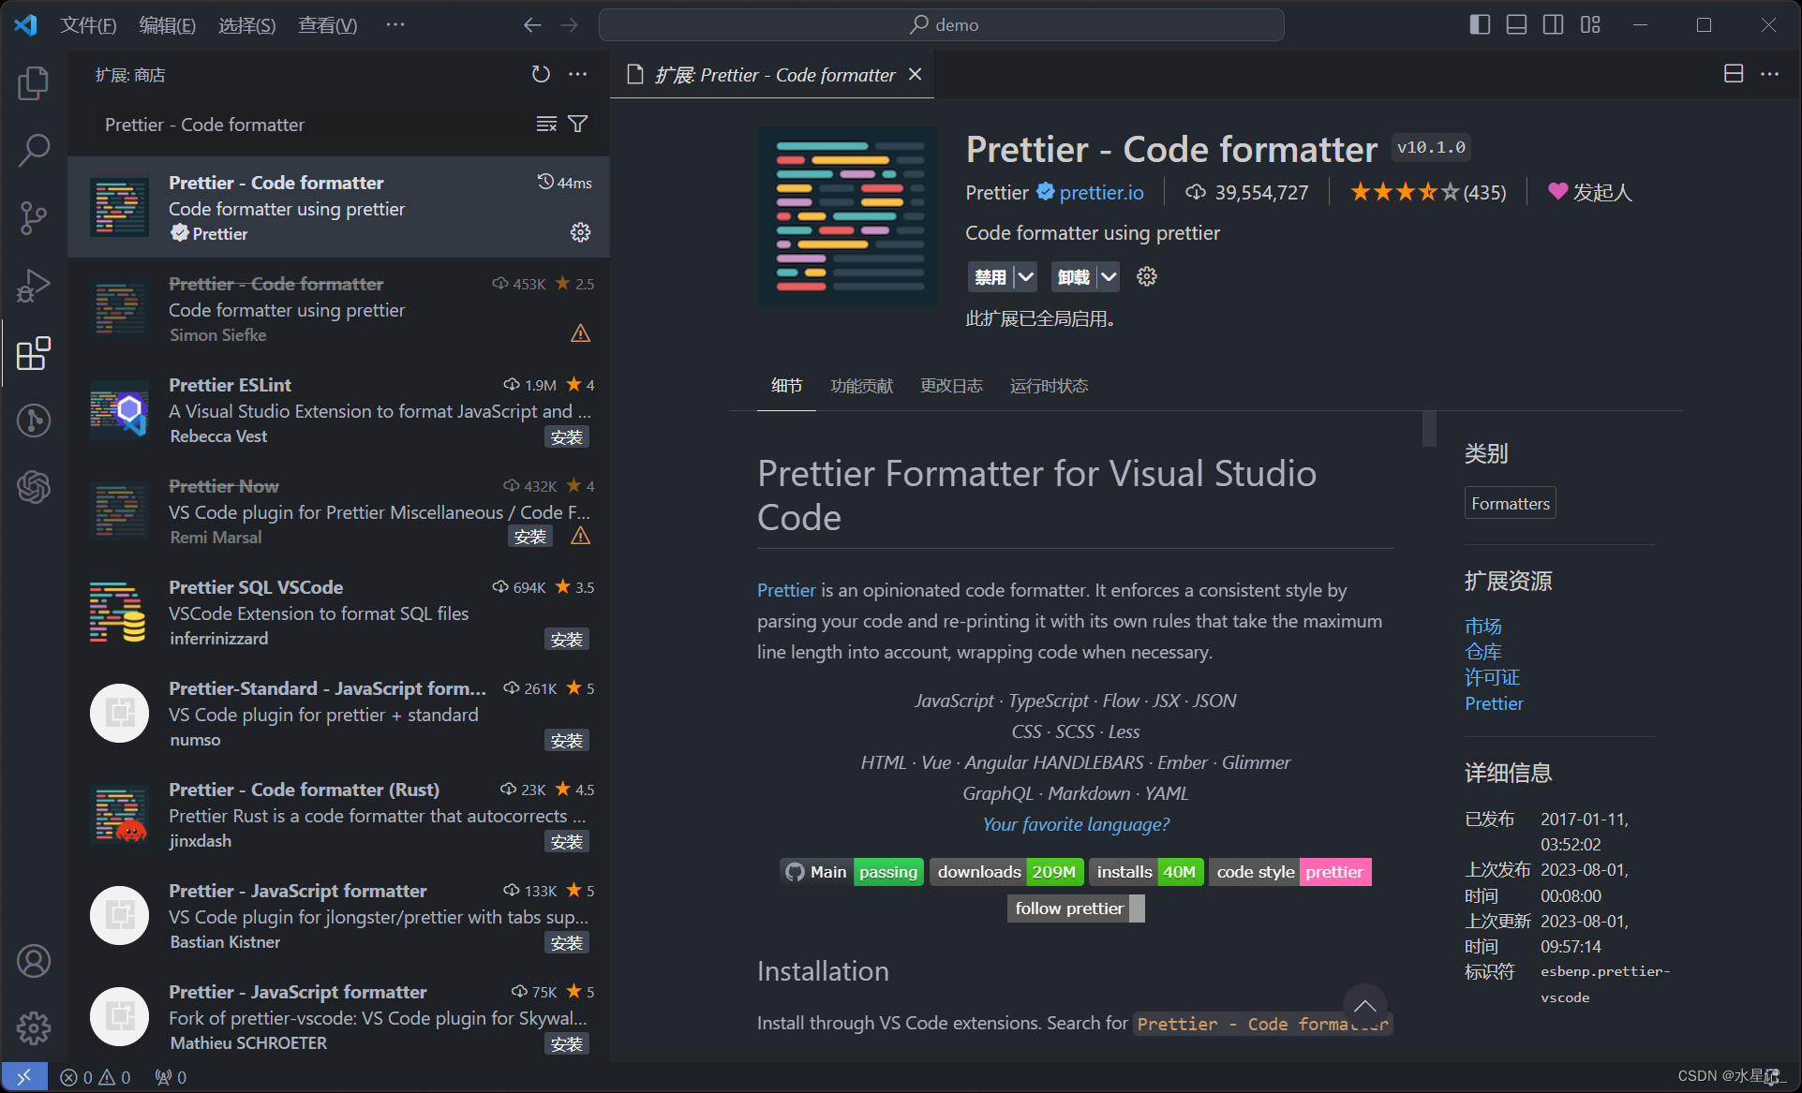Open ports indicator in status bar

(171, 1077)
